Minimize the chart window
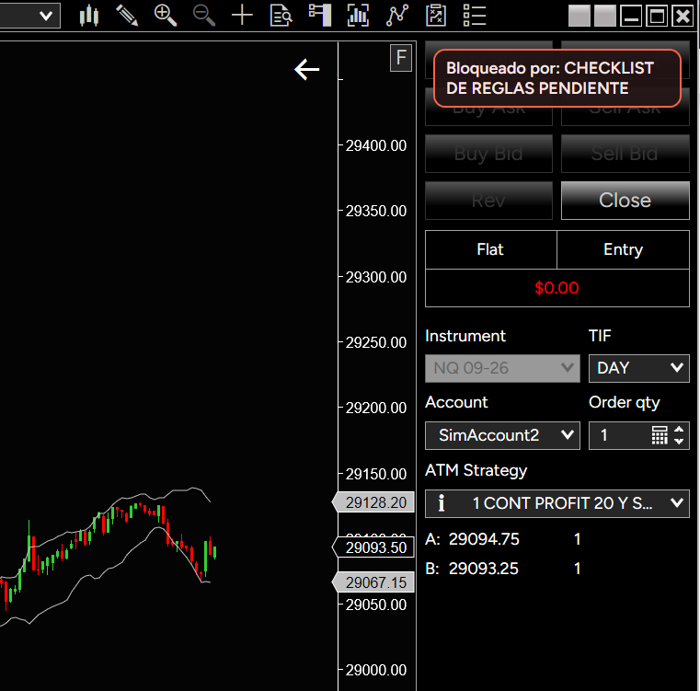700x691 pixels. coord(631,16)
